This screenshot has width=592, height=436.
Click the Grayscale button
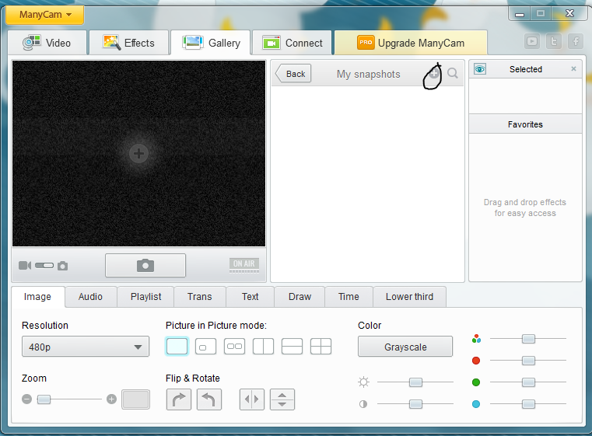pos(405,347)
